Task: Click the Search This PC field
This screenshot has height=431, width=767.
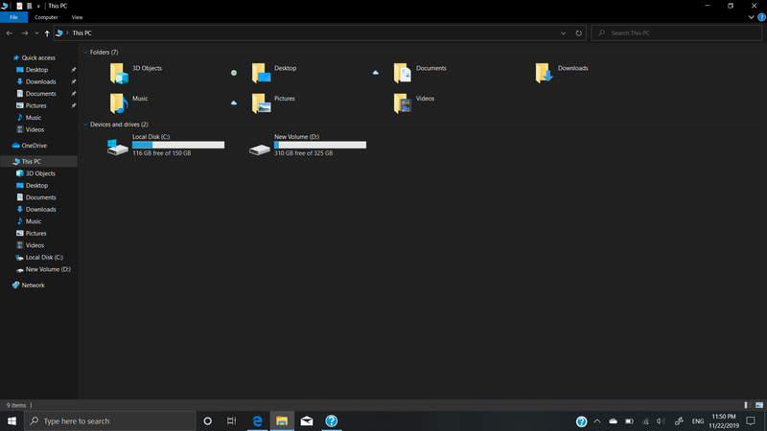Action: [677, 34]
